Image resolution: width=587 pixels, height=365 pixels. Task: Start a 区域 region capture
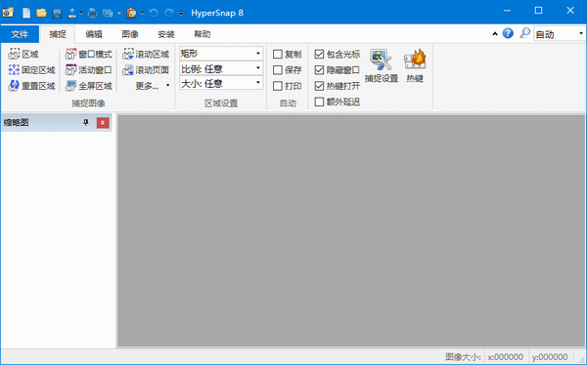pyautogui.click(x=23, y=55)
